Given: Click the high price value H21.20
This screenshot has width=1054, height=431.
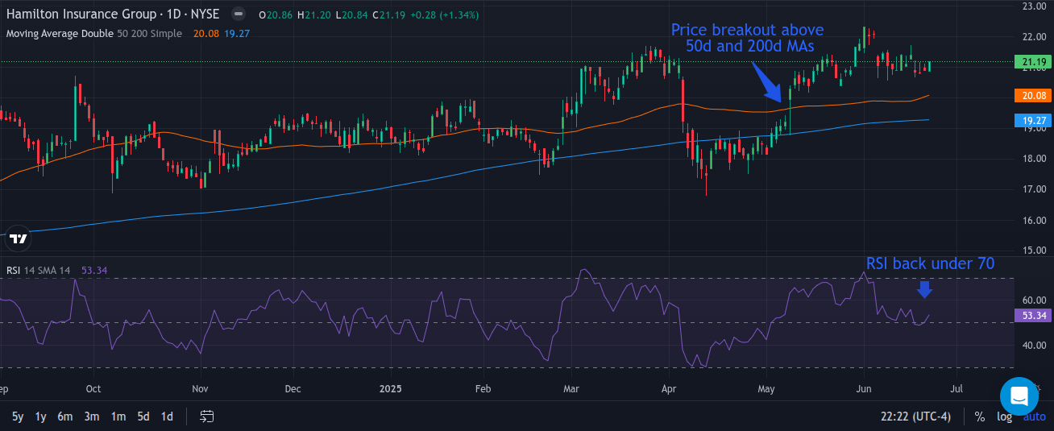Looking at the screenshot, I should pyautogui.click(x=315, y=15).
